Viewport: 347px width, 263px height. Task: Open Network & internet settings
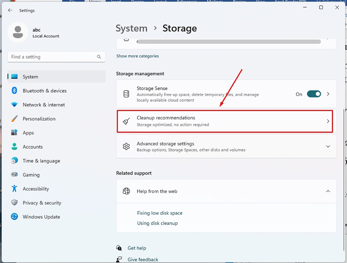56,105
